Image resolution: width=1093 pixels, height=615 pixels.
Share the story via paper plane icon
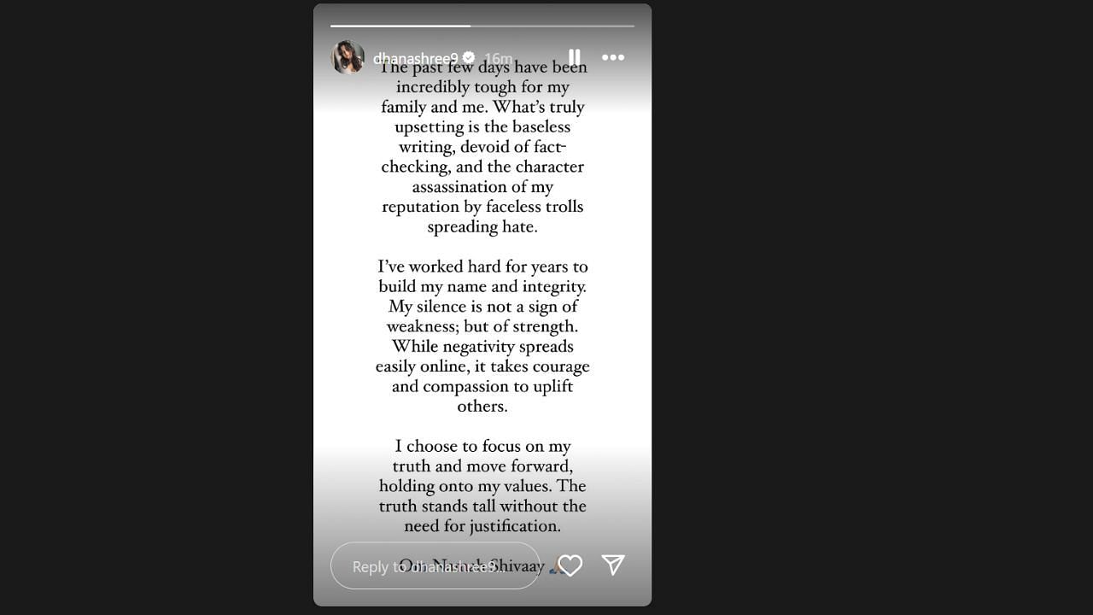613,565
